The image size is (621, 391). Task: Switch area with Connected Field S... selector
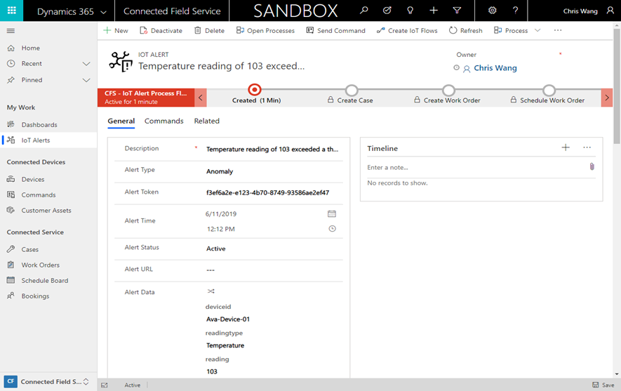click(x=48, y=381)
